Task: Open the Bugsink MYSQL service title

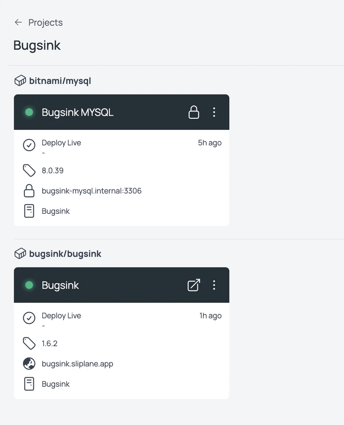Action: (77, 112)
